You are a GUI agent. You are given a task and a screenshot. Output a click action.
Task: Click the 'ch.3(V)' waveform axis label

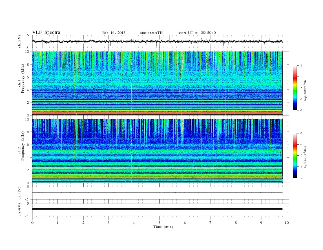[x=20, y=193]
